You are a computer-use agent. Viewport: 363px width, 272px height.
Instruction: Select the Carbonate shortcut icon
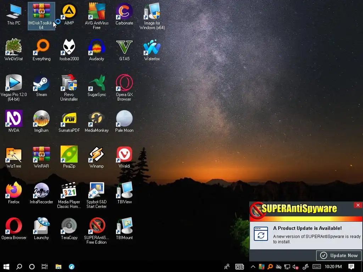click(124, 15)
